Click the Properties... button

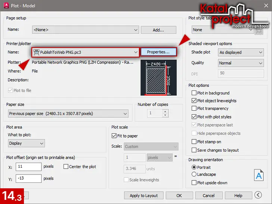coord(158,52)
